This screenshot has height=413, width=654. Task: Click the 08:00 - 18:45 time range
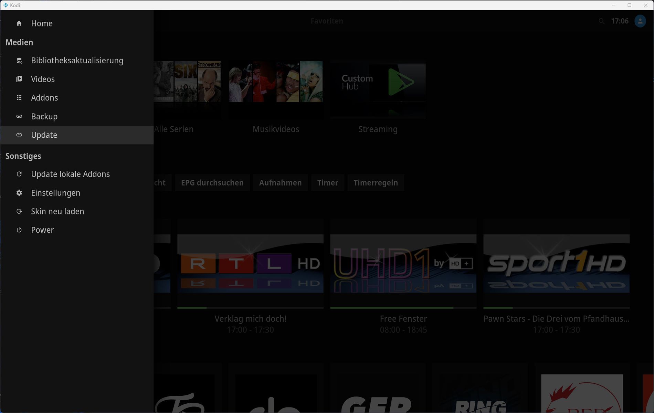pyautogui.click(x=403, y=330)
